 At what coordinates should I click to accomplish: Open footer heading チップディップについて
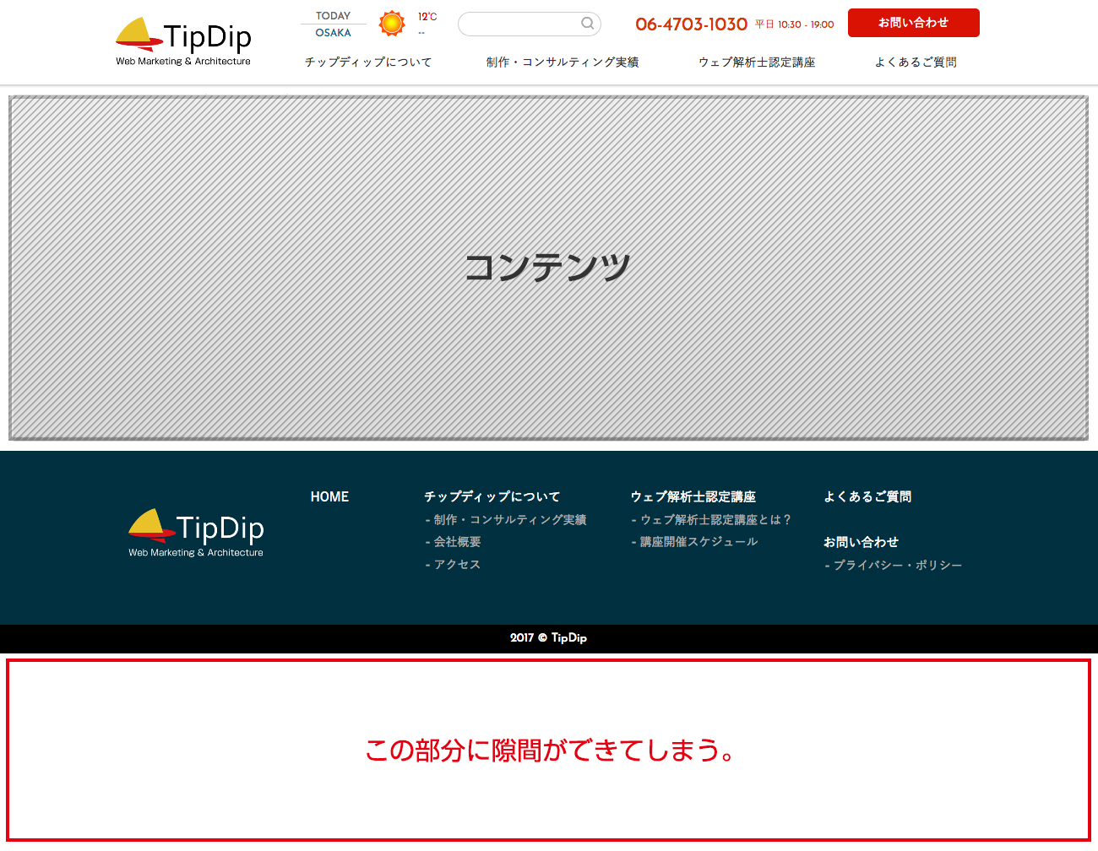(x=492, y=496)
